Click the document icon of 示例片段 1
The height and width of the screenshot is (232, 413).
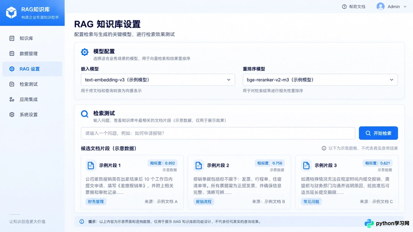pos(91,165)
